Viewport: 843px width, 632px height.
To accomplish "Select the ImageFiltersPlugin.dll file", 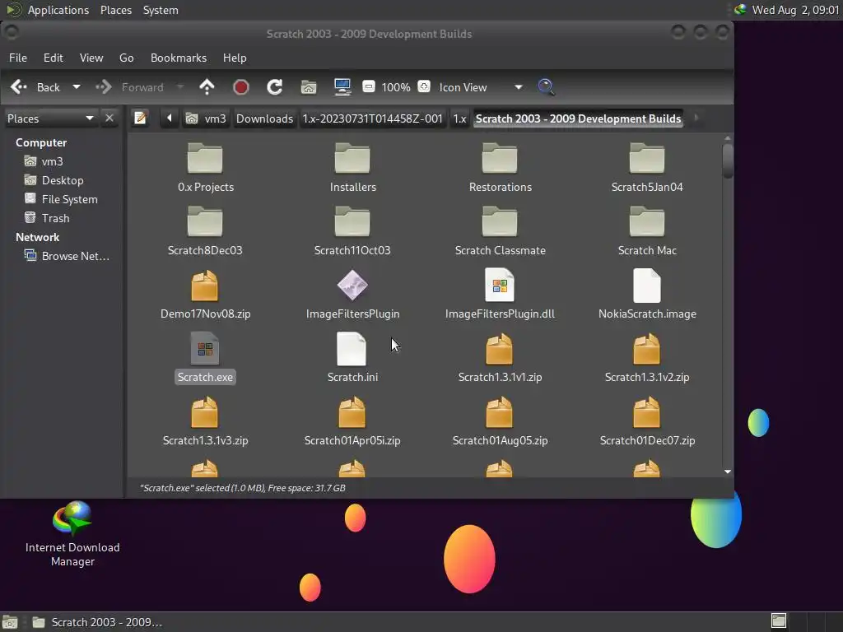I will [500, 295].
